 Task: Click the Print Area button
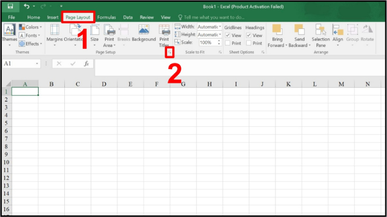coord(109,36)
